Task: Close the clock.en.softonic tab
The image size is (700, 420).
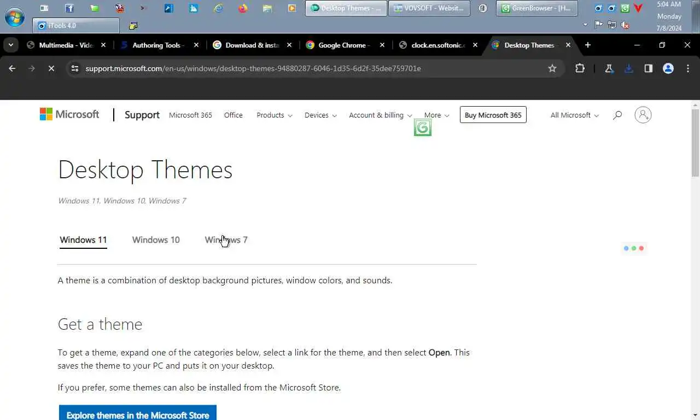Action: coord(475,45)
